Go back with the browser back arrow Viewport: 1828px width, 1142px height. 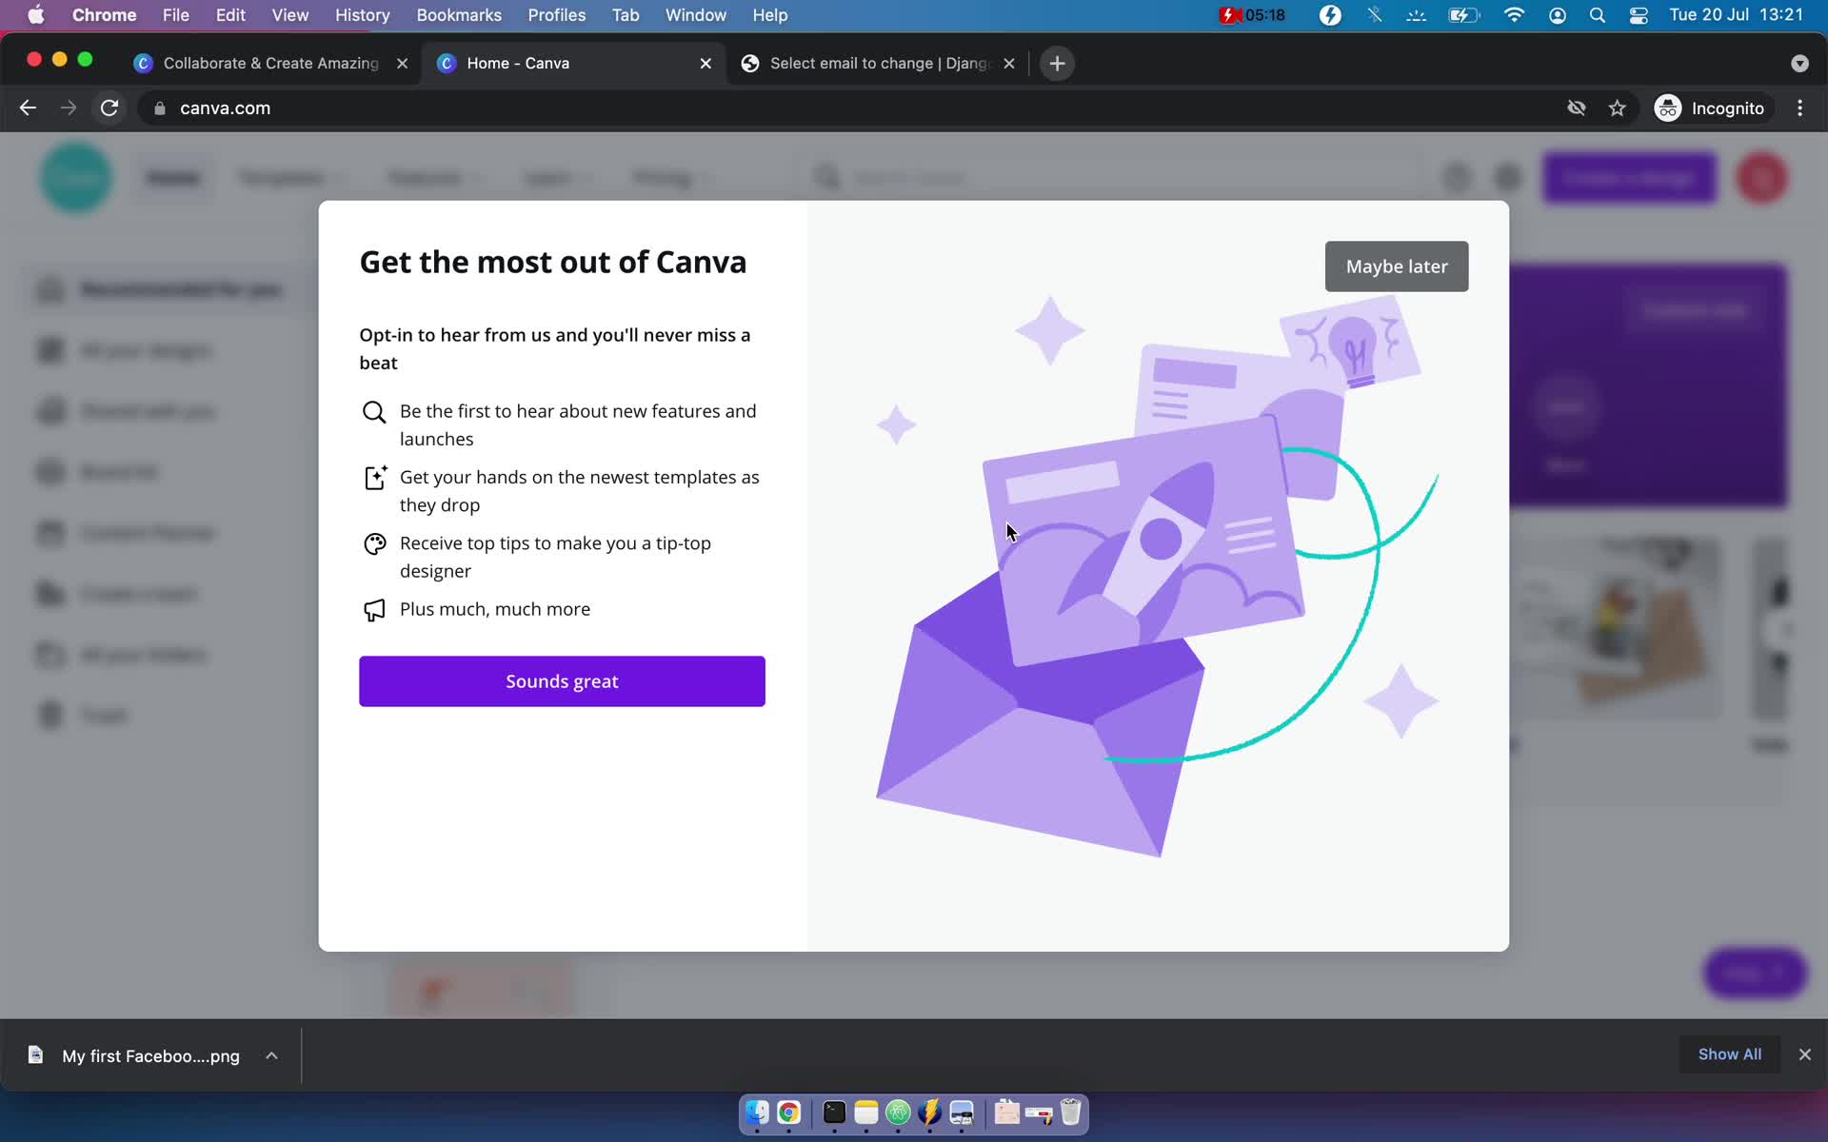[28, 108]
